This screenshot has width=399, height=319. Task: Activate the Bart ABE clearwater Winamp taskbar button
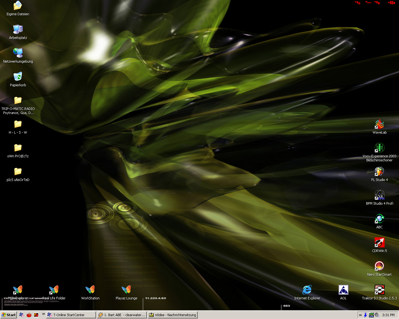click(122, 315)
